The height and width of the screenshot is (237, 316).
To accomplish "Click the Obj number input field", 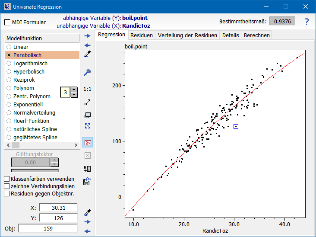I will click(x=47, y=228).
